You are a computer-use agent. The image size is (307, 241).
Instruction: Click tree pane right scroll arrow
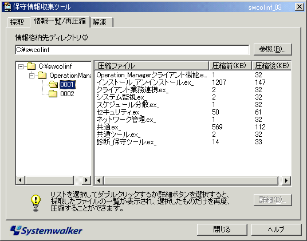(x=86, y=180)
